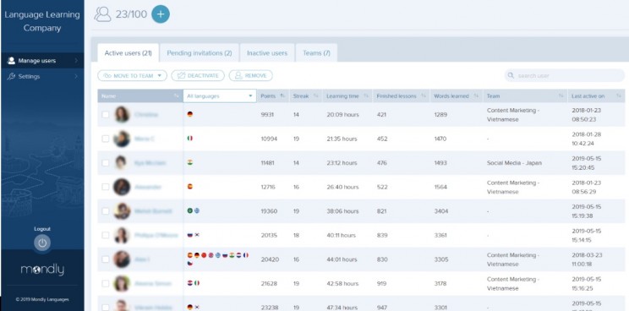
Task: Open the Teams (7) tab
Action: pyautogui.click(x=316, y=53)
